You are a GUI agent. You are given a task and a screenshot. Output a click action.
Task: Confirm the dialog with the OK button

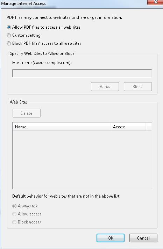(111, 238)
